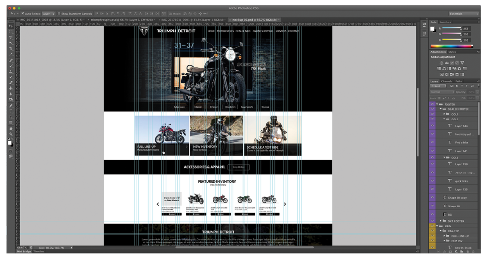Click the zoom percentage field 66.67%
489x260 pixels.
22,248
